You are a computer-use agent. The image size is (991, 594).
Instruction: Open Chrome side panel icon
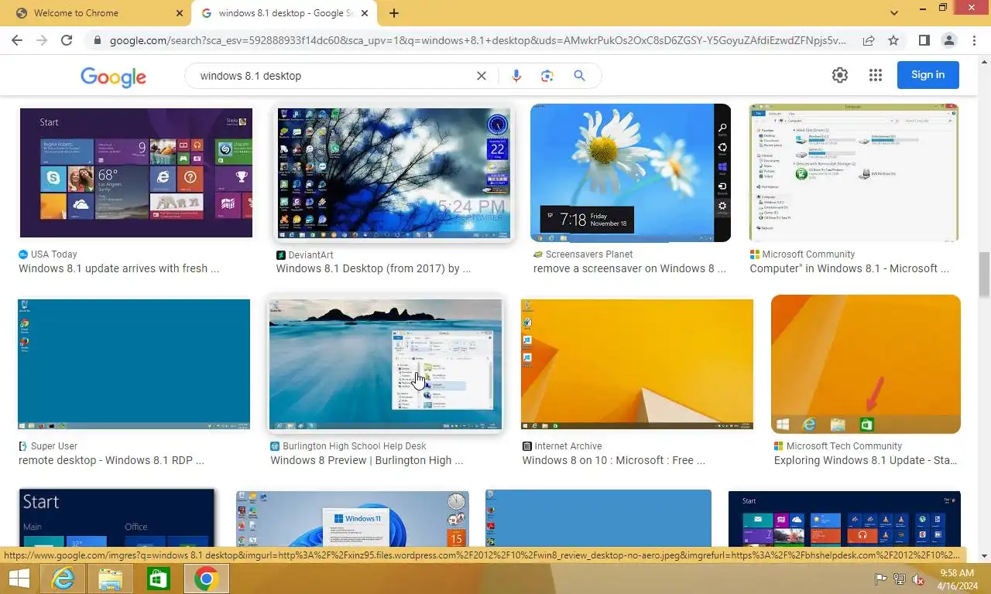tap(924, 40)
